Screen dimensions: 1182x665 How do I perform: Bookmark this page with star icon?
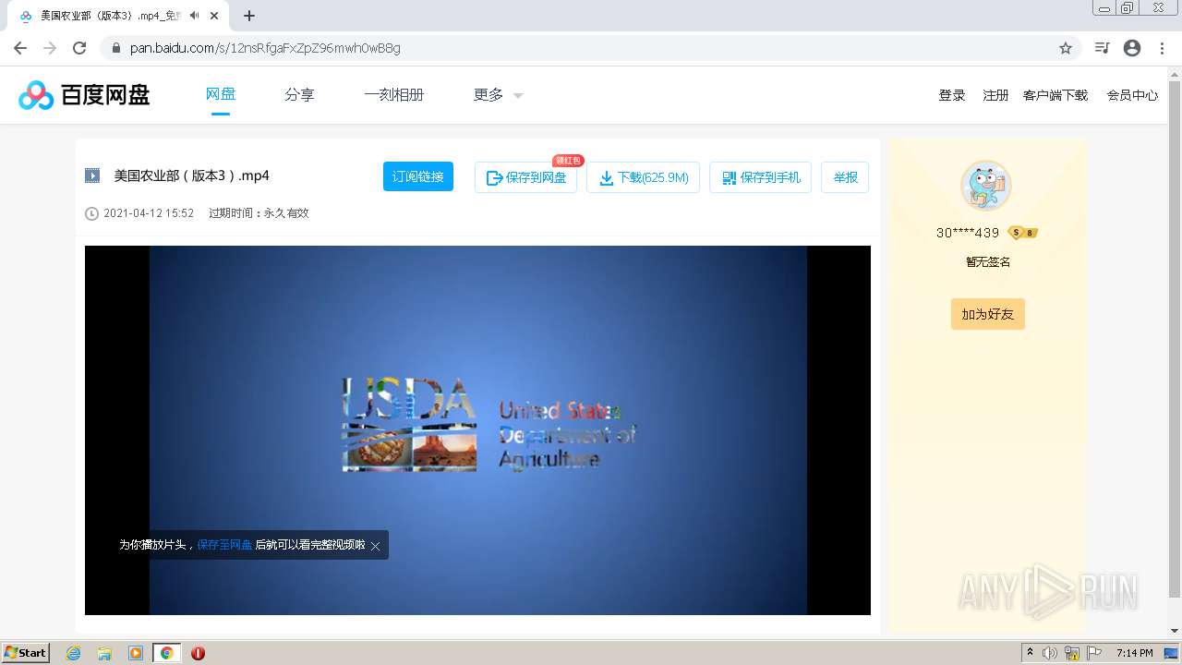[x=1066, y=48]
